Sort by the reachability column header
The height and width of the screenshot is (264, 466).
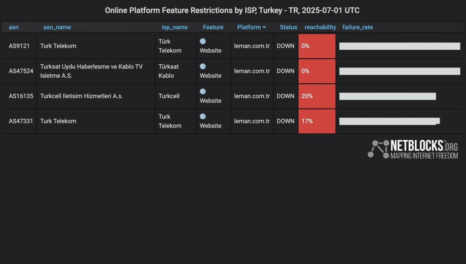pyautogui.click(x=320, y=27)
